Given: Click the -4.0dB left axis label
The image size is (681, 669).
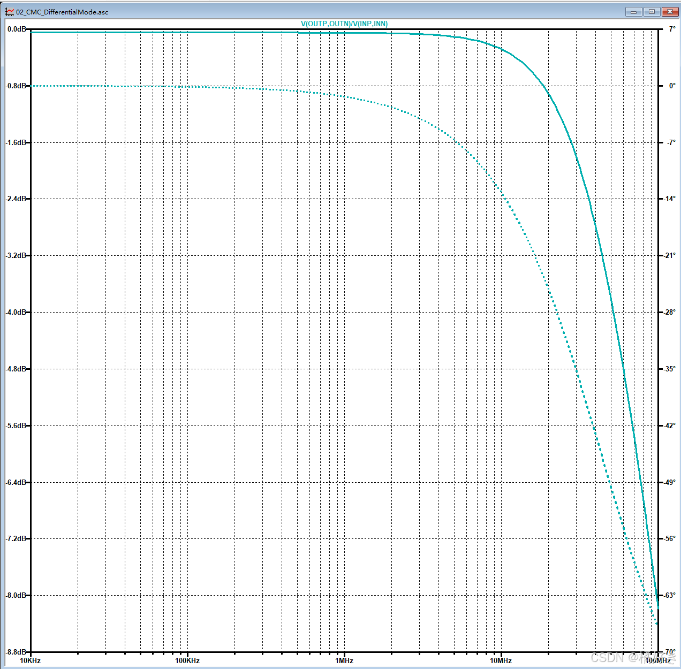Looking at the screenshot, I should click(x=16, y=312).
